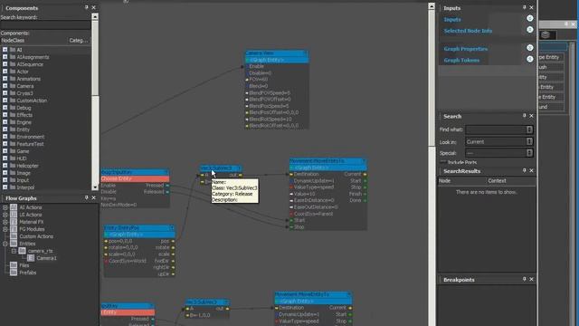The width and height of the screenshot is (579, 326).
Task: Click the Camera1 flow graph icon
Action: (31, 258)
